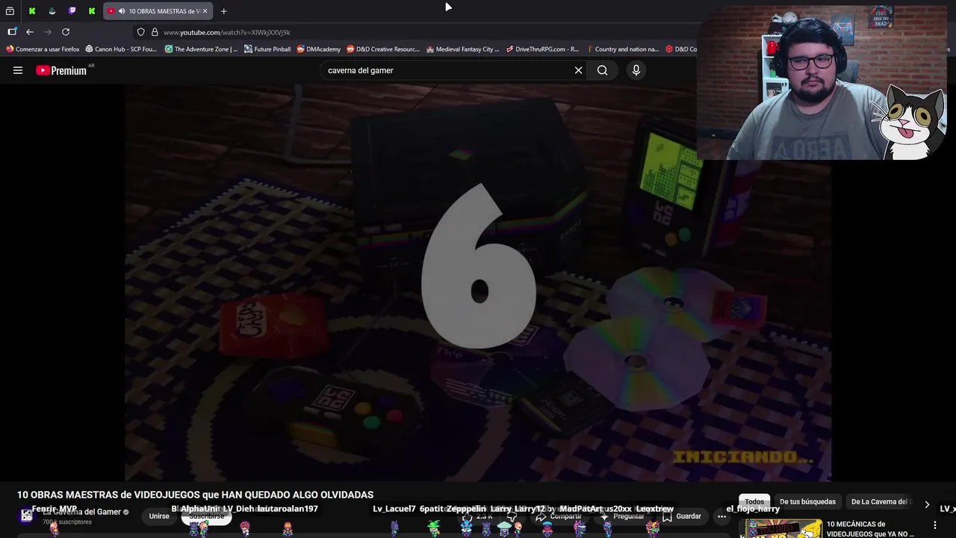Open La Caverna del Gamer channel avatar

click(27, 516)
